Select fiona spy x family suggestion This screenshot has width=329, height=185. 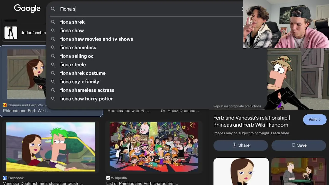pyautogui.click(x=80, y=82)
